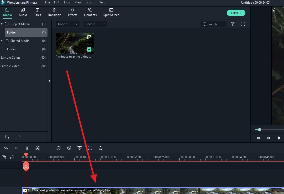The height and width of the screenshot is (194, 284).
Task: Open the Speed control tool
Action: [x=58, y=148]
